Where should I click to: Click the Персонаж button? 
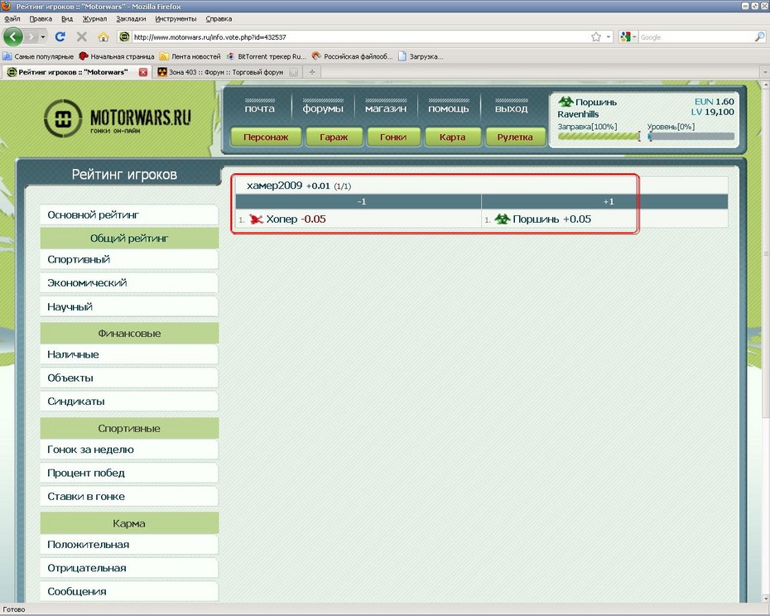(266, 137)
